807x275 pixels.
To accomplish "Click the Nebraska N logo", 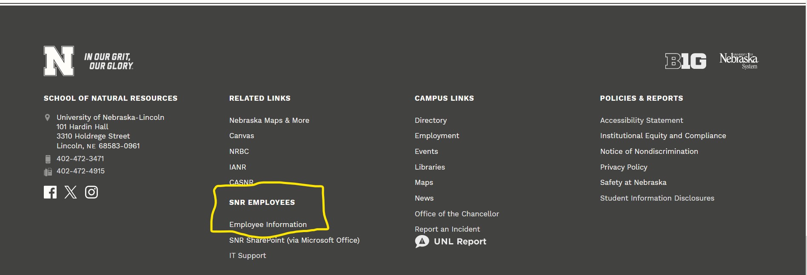I will click(x=59, y=61).
